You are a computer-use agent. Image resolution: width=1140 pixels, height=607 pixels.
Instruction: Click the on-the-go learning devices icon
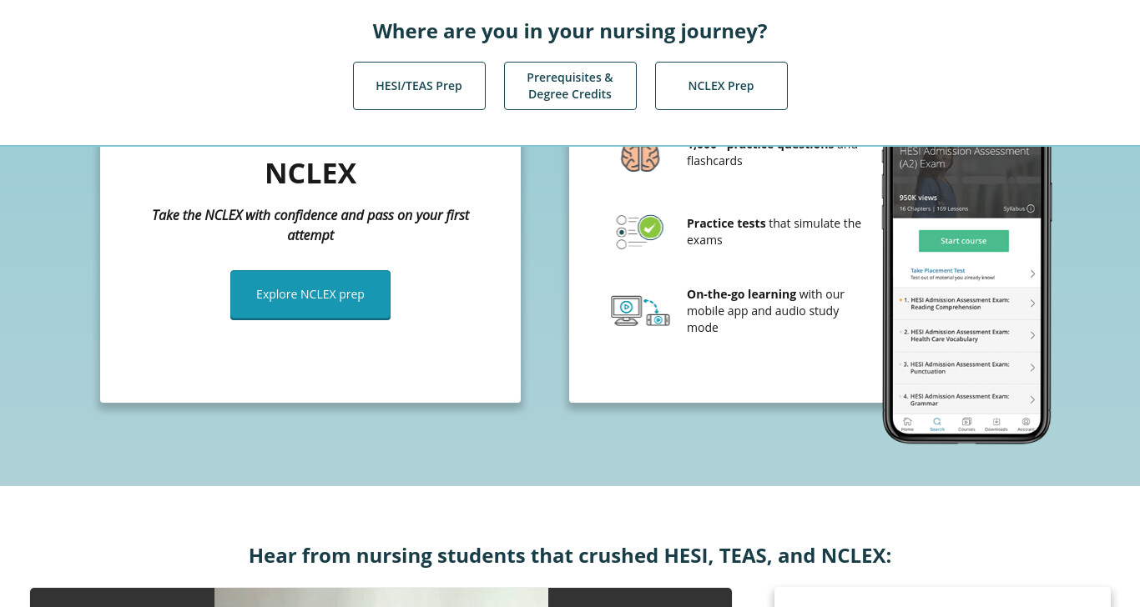(x=640, y=311)
